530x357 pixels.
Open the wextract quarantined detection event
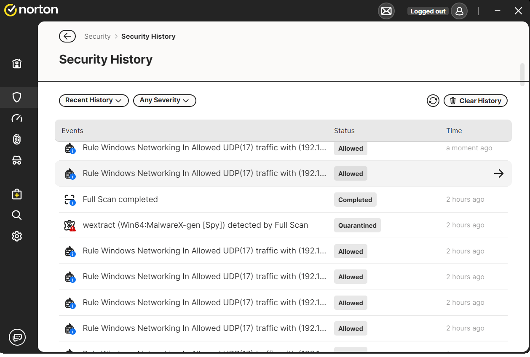click(195, 225)
